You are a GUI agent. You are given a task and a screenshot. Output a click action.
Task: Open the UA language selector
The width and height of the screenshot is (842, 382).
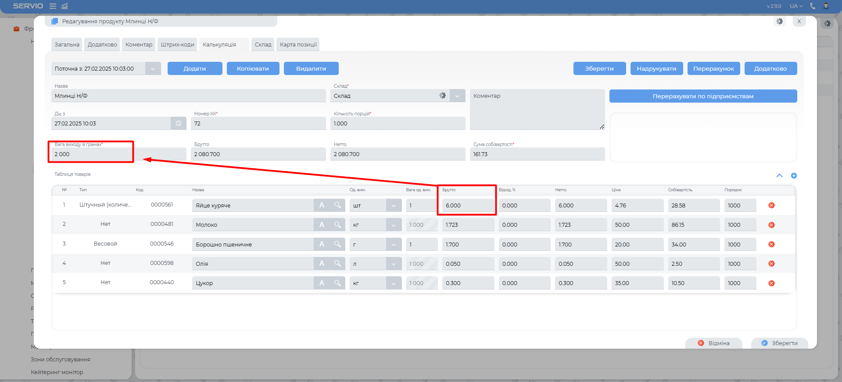pos(796,6)
